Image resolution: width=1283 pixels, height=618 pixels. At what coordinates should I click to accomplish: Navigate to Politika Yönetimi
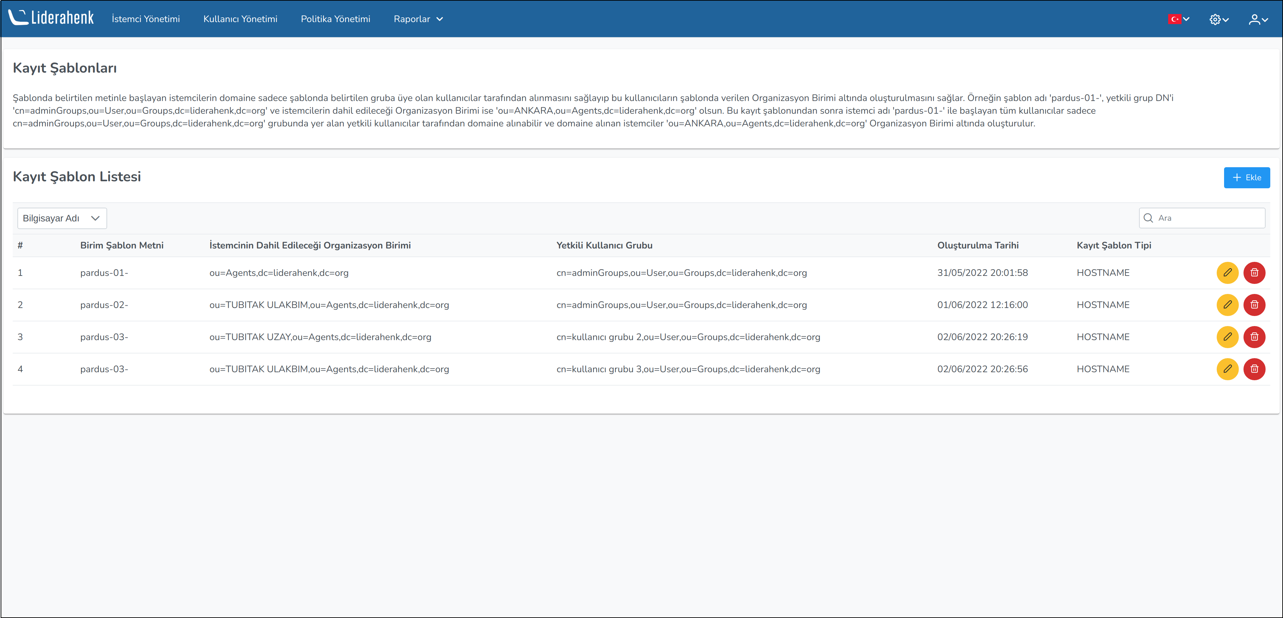[335, 19]
